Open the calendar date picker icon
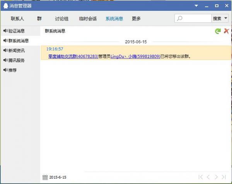232x184 pixels. [45, 177]
